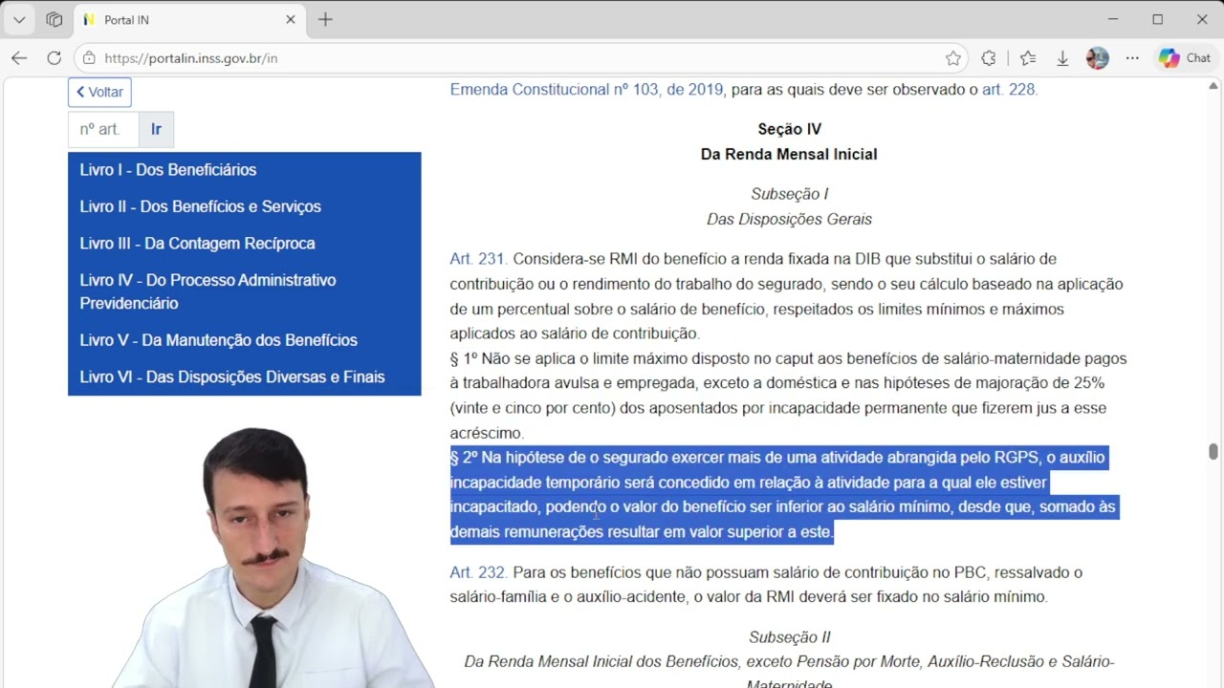The image size is (1224, 688).
Task: Open Livro II - Dos Benefícios e Serviços
Action: (x=244, y=206)
